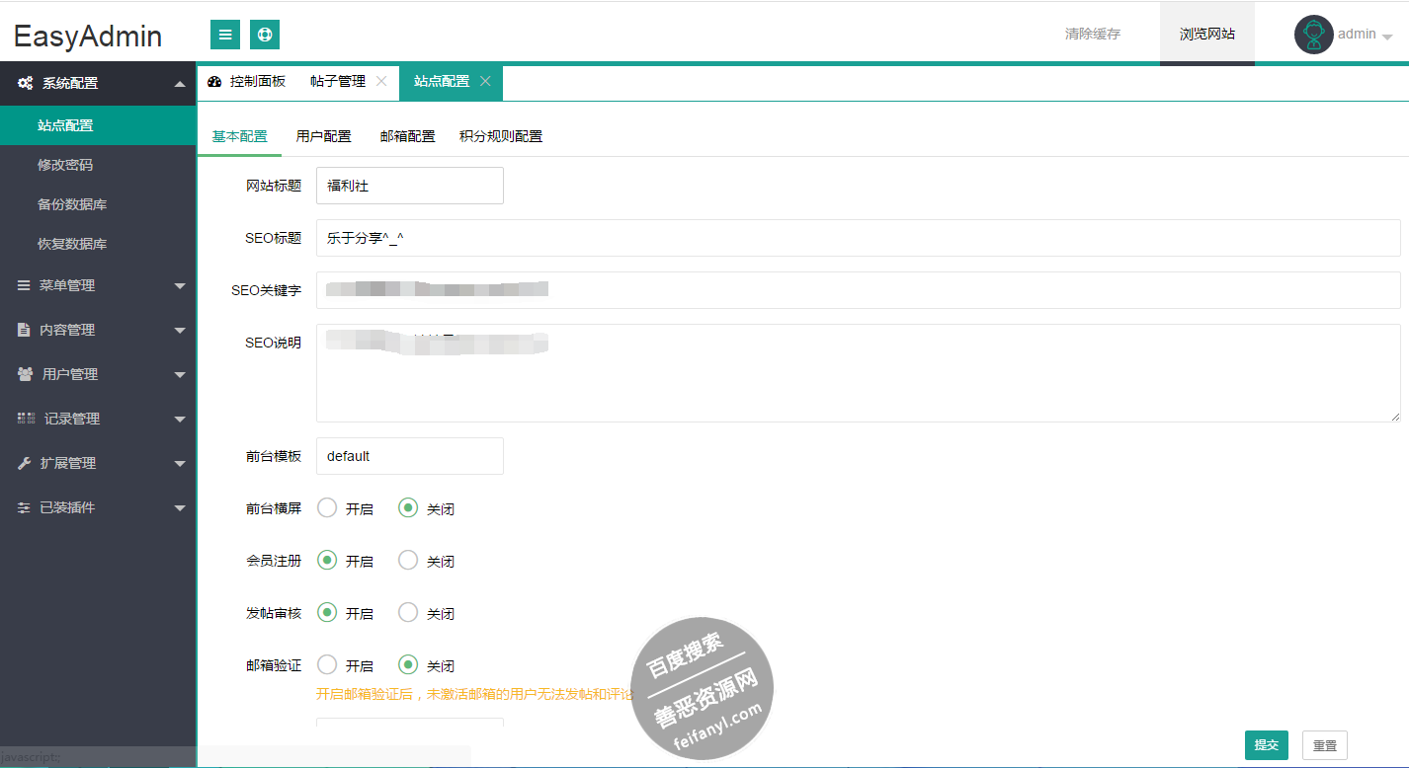Close the 站点配置 tab with X

click(485, 81)
